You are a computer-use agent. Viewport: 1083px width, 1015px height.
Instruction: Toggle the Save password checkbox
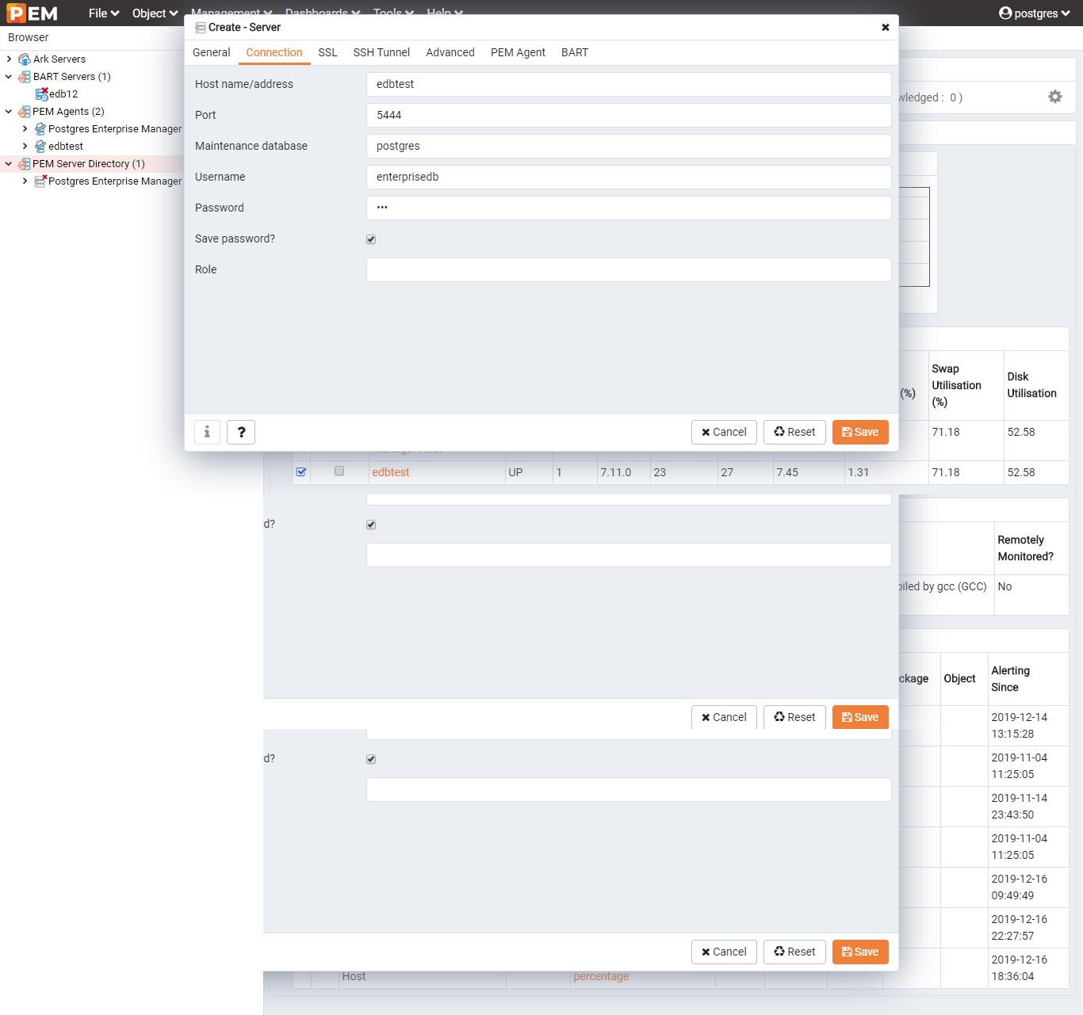[x=371, y=239]
